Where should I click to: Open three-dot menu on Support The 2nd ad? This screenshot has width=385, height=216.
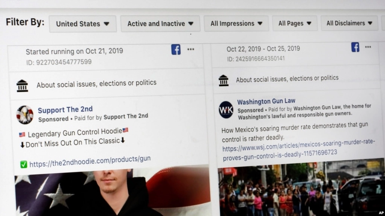(191, 49)
